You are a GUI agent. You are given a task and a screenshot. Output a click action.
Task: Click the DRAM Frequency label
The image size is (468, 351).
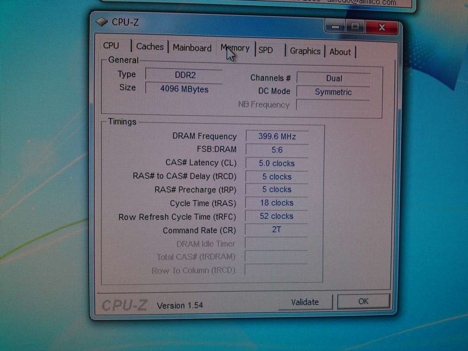pos(204,136)
